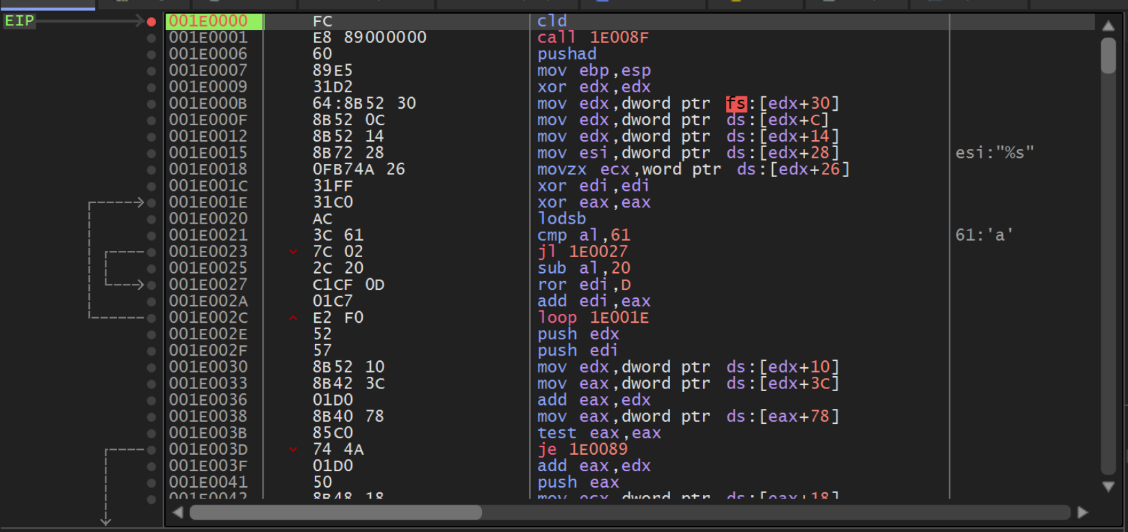
Task: Click the vertical scrollbar thumb
Action: click(1108, 56)
